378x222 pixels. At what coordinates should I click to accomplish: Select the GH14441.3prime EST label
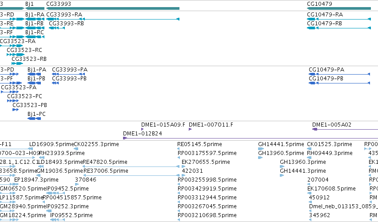pos(303,171)
